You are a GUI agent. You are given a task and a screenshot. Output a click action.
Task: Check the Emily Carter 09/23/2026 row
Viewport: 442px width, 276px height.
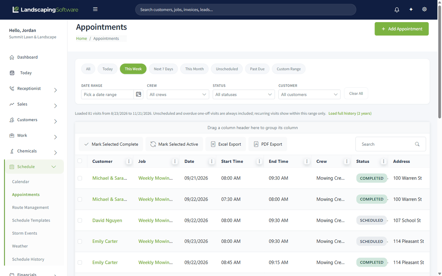(x=80, y=241)
